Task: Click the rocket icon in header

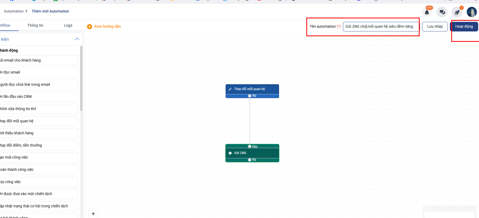Action: click(457, 12)
